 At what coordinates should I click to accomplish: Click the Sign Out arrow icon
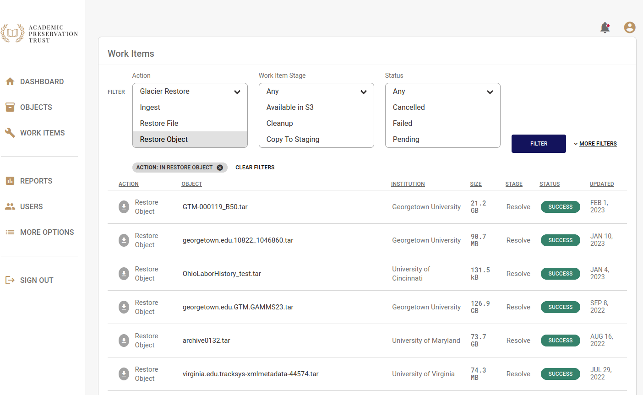click(x=10, y=280)
